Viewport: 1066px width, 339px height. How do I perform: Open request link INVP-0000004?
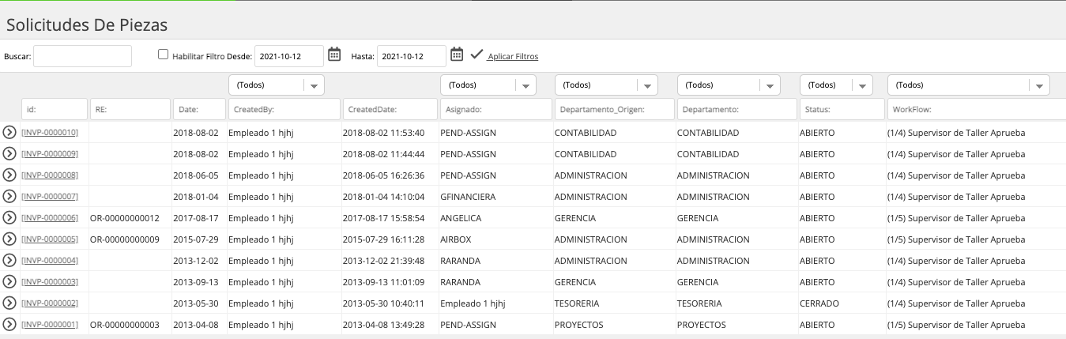[x=50, y=261]
